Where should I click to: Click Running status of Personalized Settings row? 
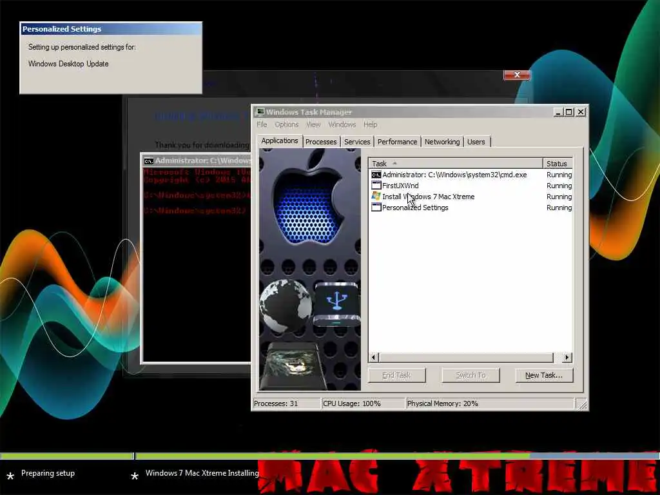pyautogui.click(x=559, y=208)
